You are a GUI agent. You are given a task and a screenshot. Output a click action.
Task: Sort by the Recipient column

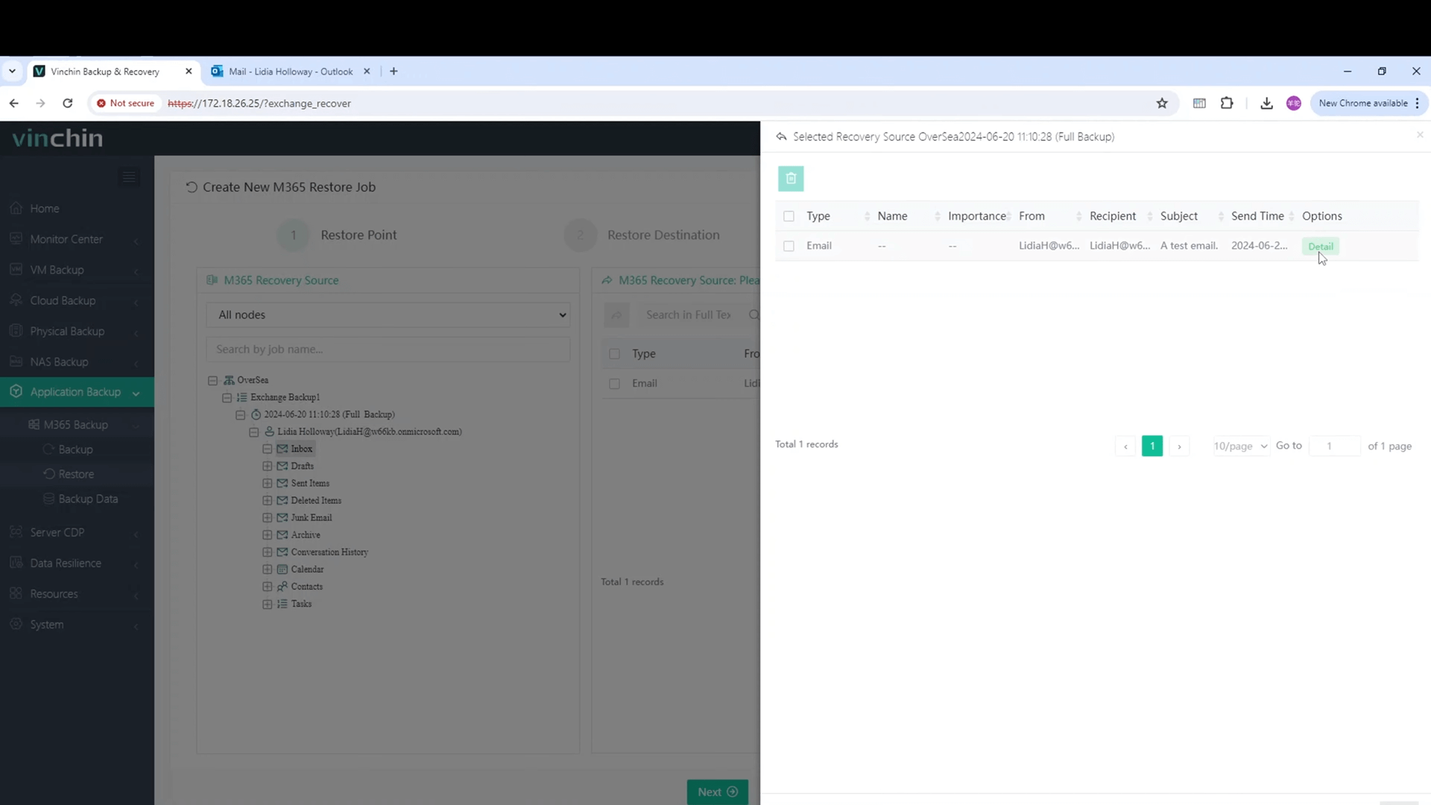tap(1149, 216)
